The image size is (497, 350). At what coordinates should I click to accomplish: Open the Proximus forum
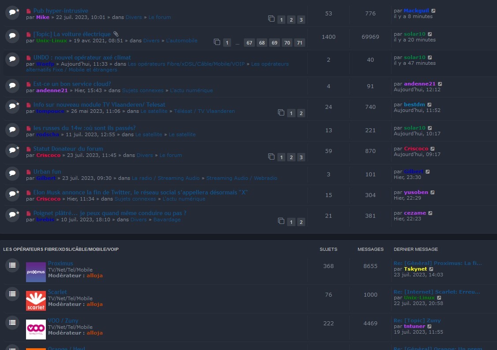[x=60, y=264]
